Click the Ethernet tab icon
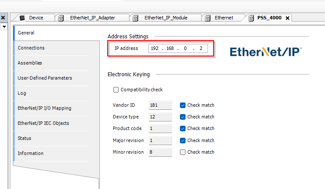Screen dimensions: 325x189 click(x=207, y=18)
